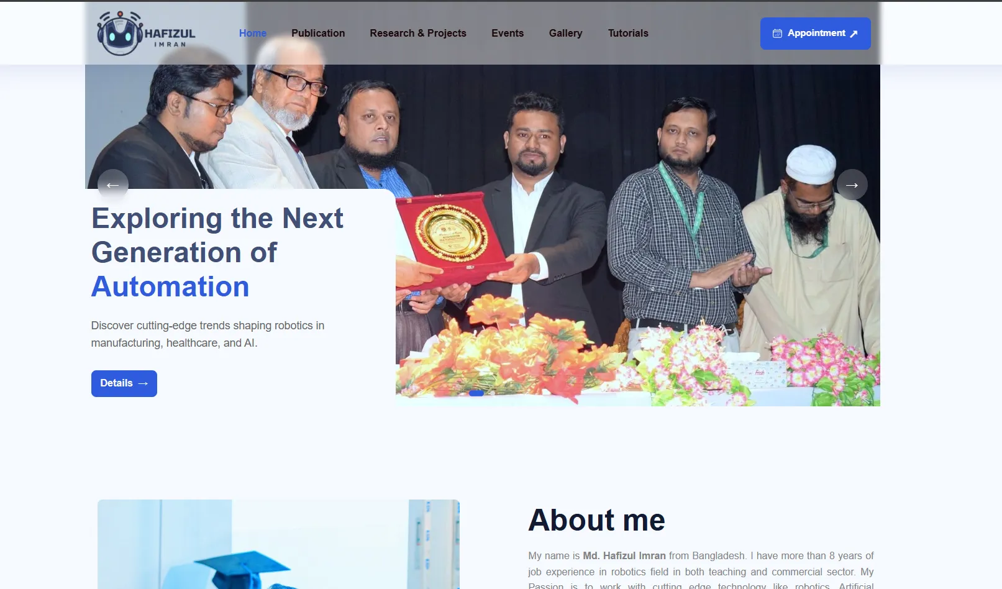Screen dimensions: 1002x589
Task: Open Research & Projects section
Action: 418,33
